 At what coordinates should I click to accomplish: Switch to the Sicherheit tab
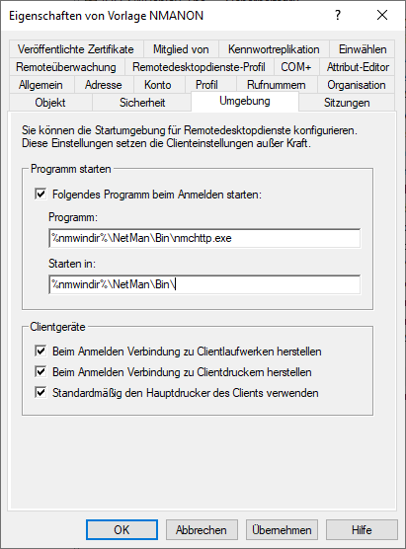click(x=142, y=103)
